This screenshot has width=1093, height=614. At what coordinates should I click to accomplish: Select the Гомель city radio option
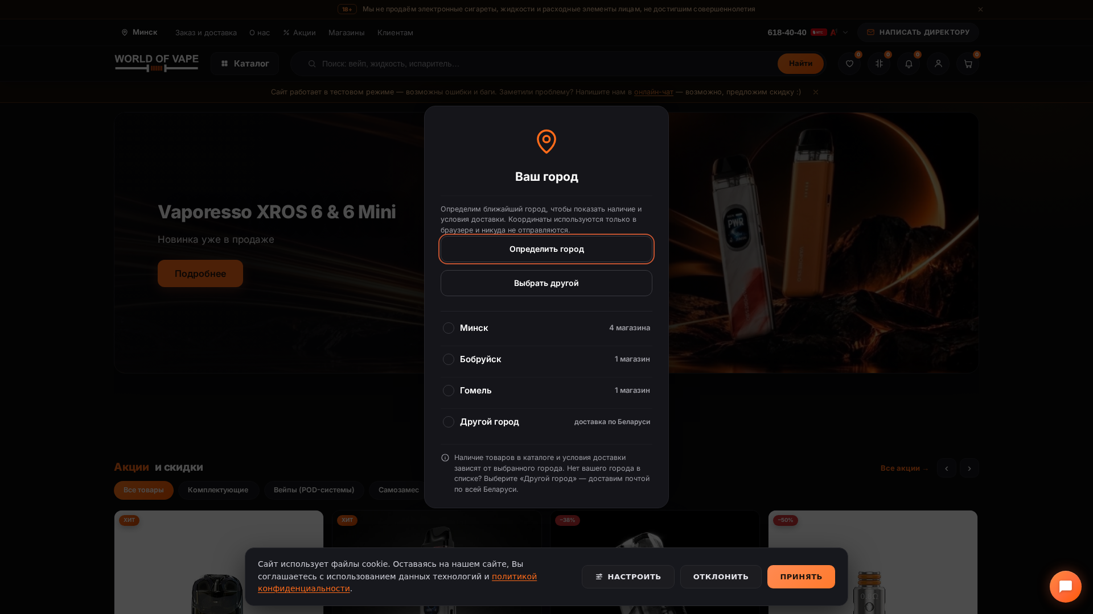point(449,391)
